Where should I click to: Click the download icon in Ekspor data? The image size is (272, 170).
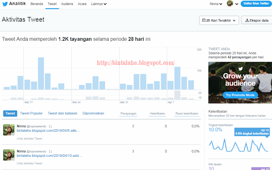(247, 20)
